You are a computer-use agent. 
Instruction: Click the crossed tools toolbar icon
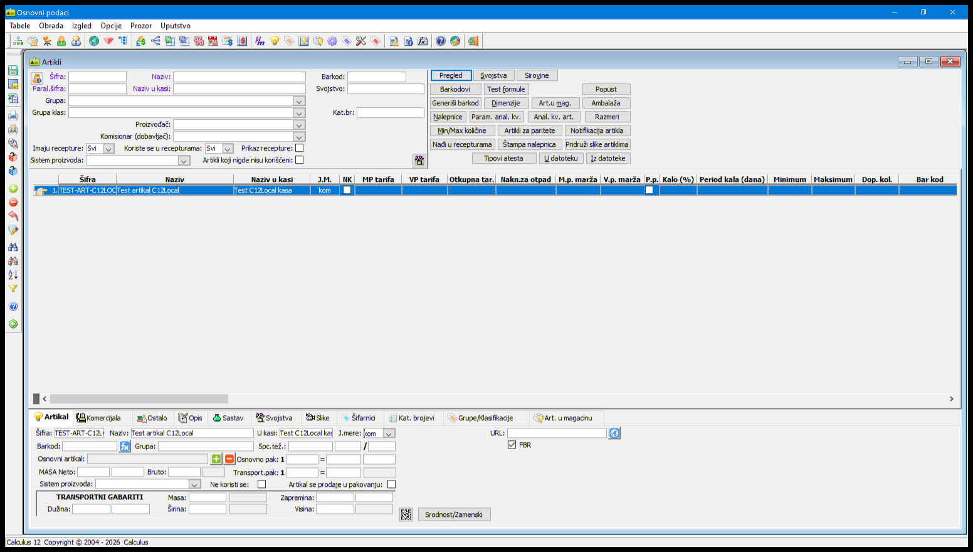pos(361,41)
